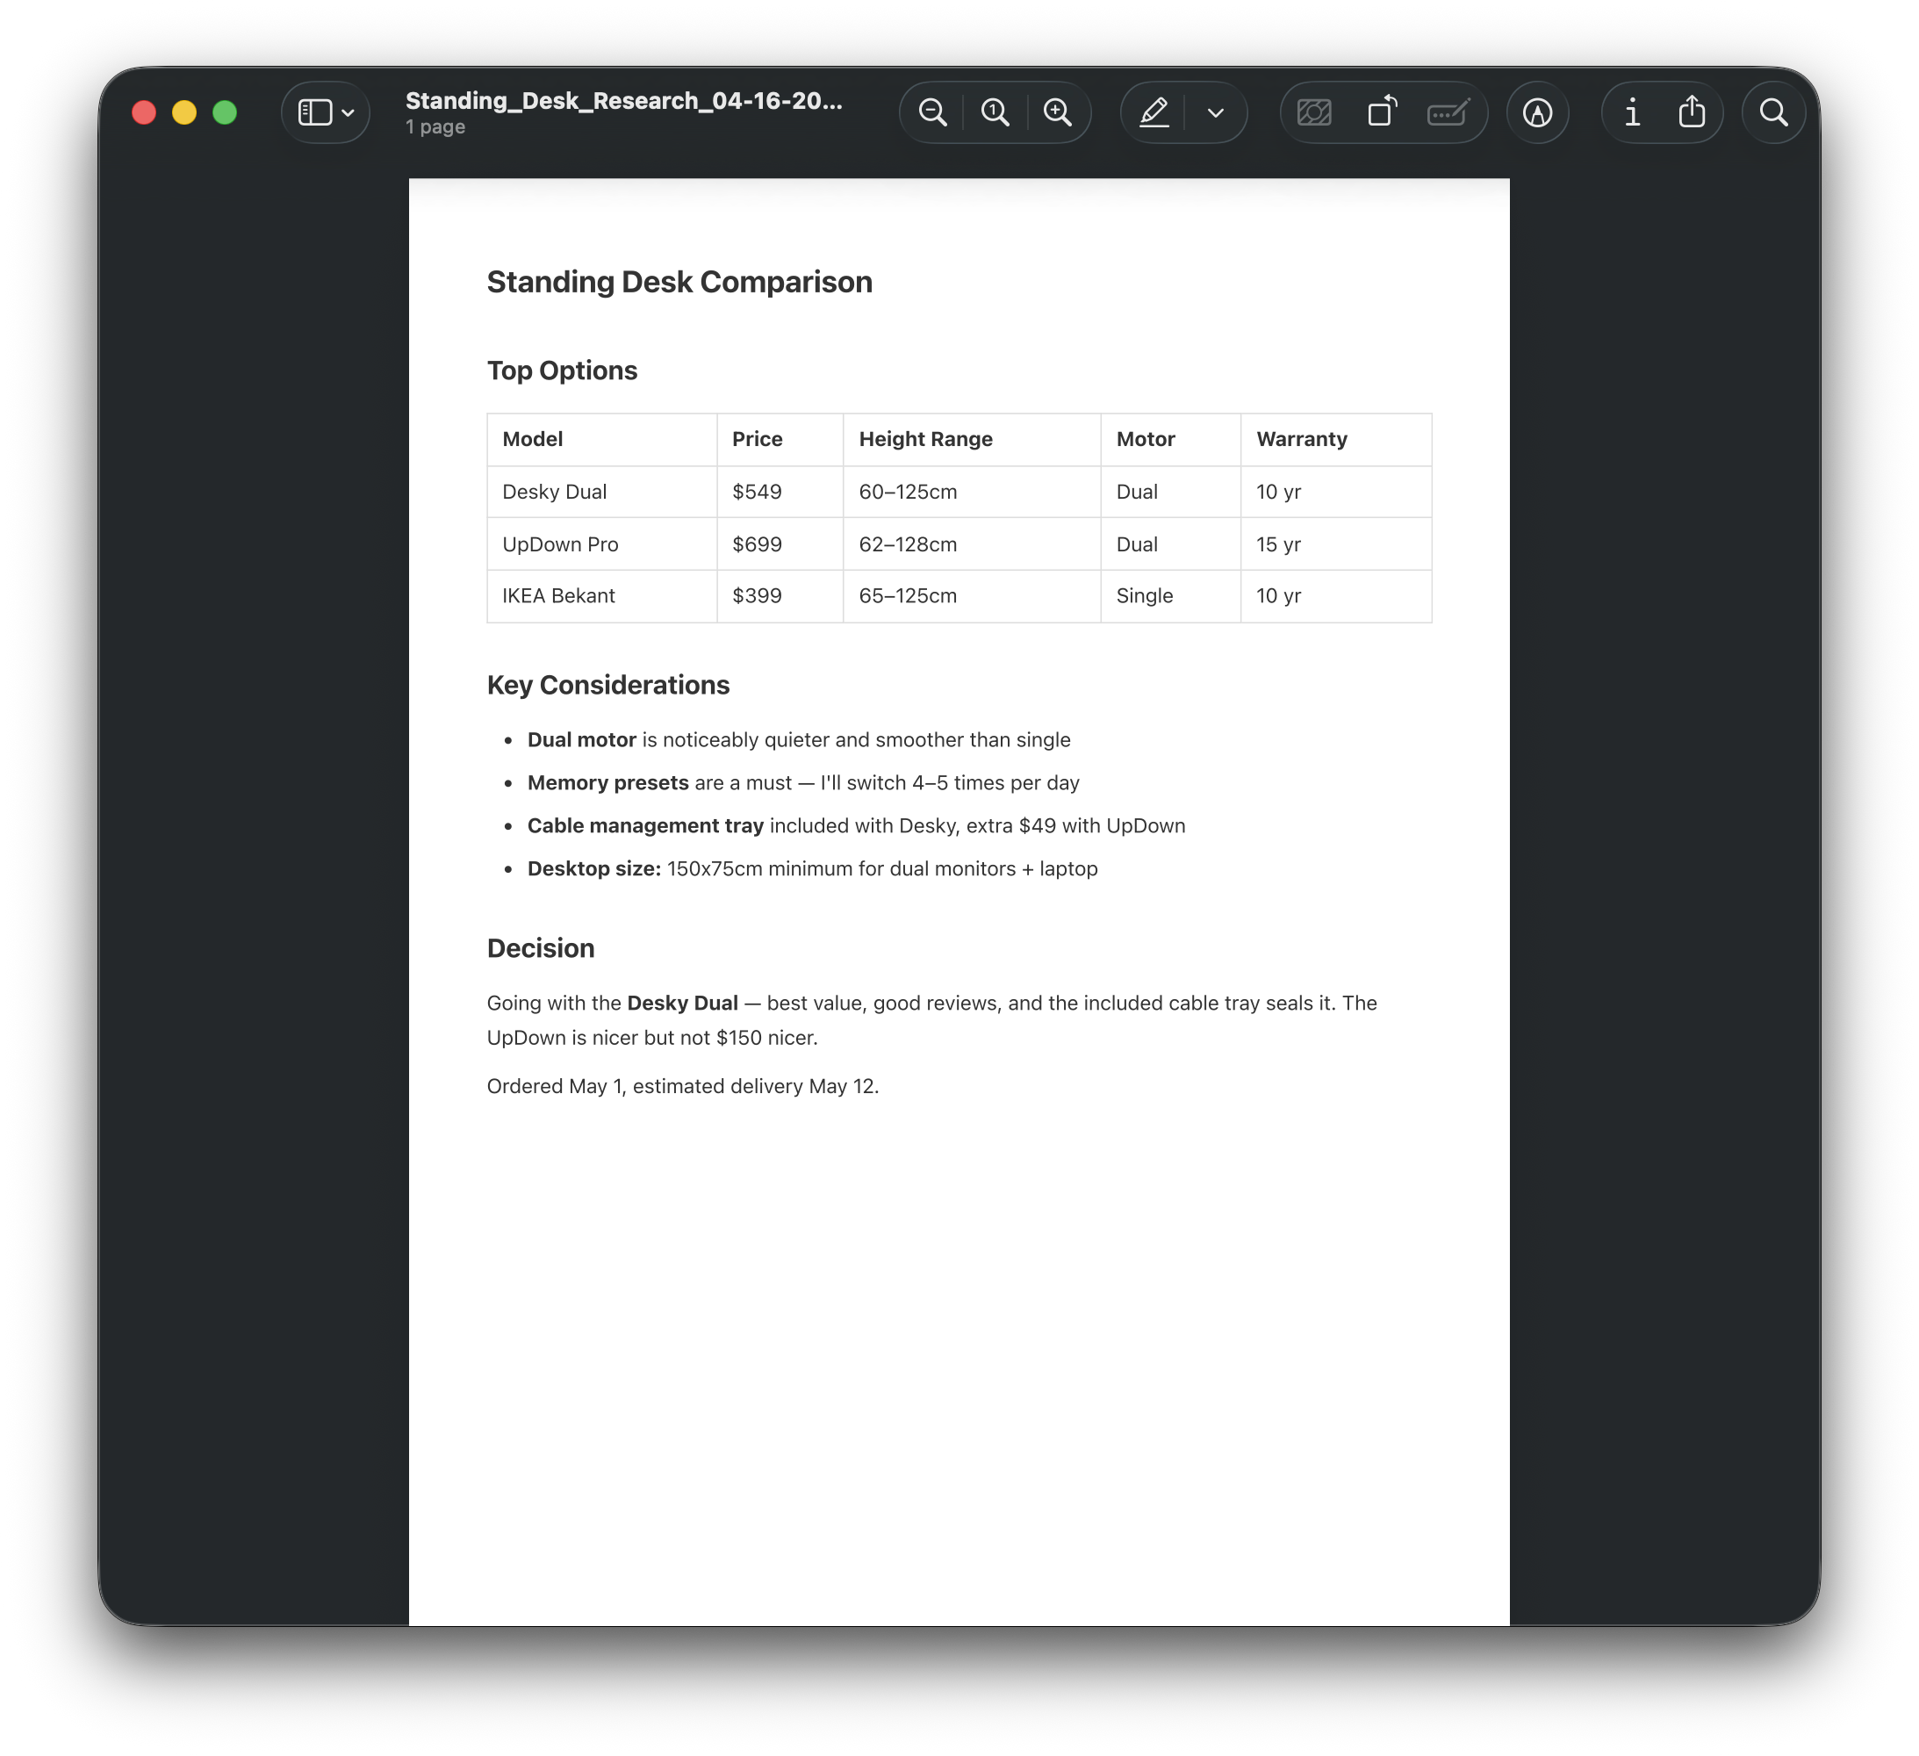Rotate the page with the rotate icon
Viewport: 1919px width, 1756px height.
pos(1381,112)
